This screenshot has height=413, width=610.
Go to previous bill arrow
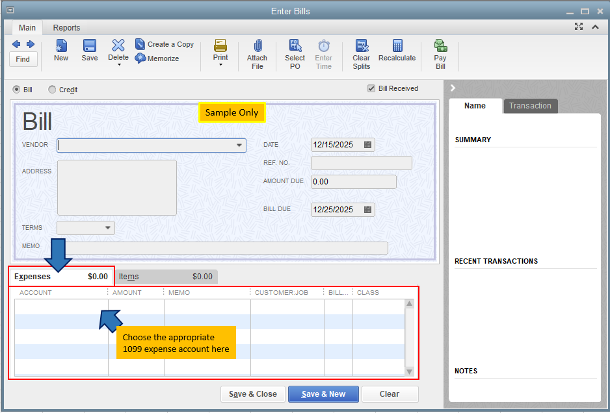16,44
